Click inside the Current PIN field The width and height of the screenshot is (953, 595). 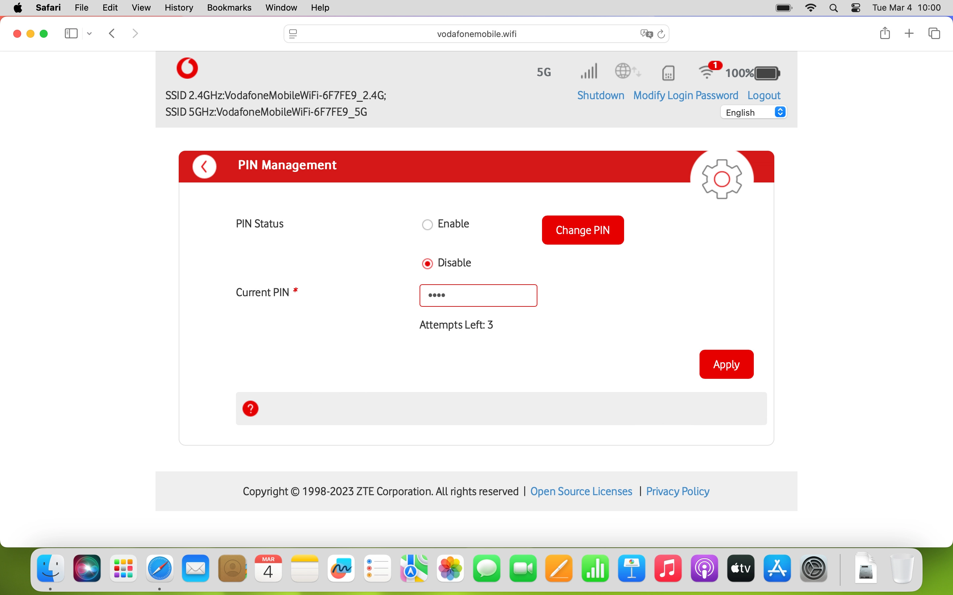478,295
